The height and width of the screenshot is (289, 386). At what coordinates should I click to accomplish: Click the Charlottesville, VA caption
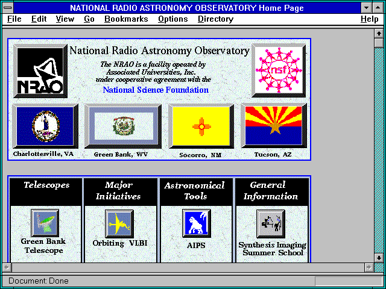(43, 154)
